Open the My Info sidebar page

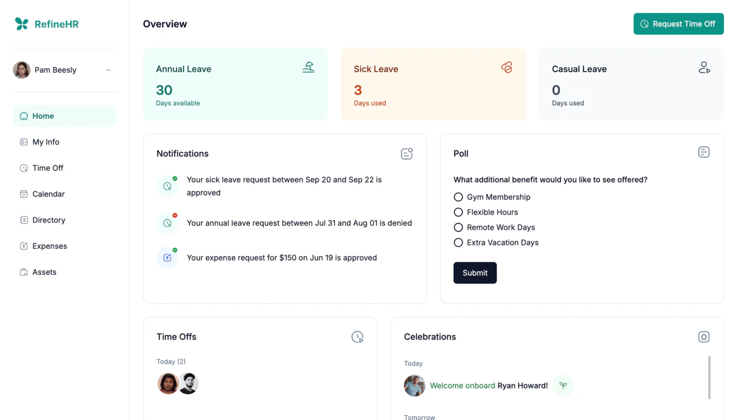coord(46,142)
